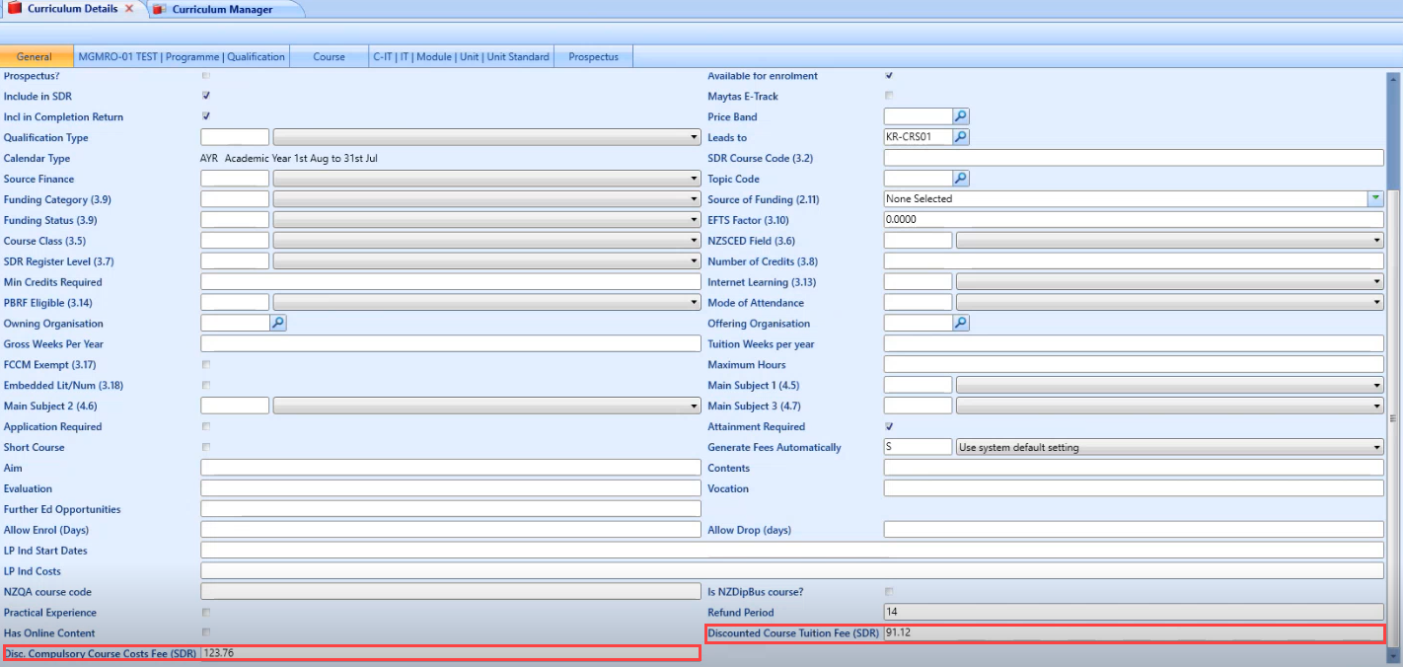Open the Offering Organisation search icon

[x=961, y=323]
